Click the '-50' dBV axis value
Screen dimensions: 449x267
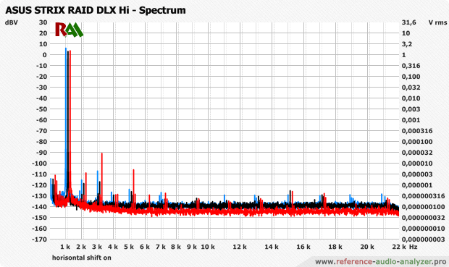41,109
